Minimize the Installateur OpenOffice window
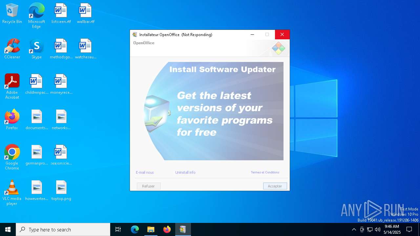 click(x=252, y=34)
